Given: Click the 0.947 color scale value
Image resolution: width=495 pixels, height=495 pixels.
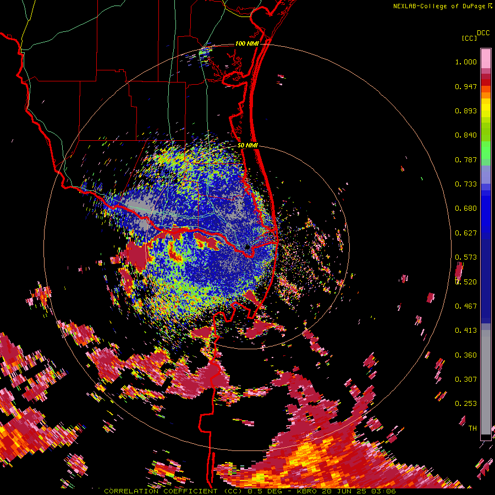Looking at the screenshot, I should click(x=466, y=86).
